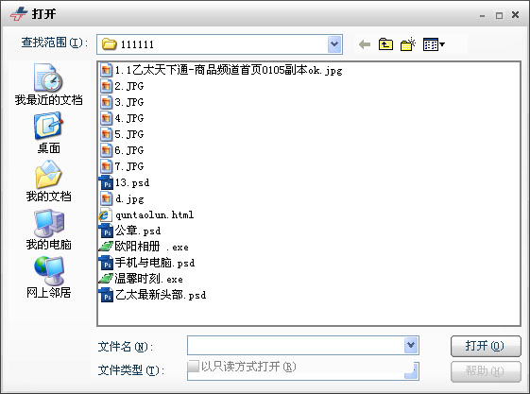Viewport: 530px width, 394px height.
Task: Click the Help (帮助) button
Action: click(x=486, y=371)
